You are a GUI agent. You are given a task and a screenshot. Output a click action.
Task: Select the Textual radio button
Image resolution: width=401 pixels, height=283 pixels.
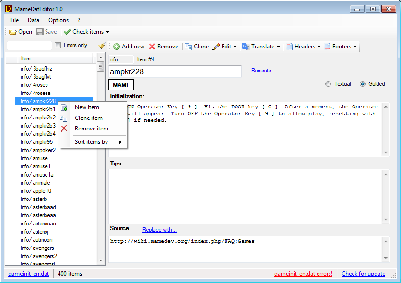328,84
